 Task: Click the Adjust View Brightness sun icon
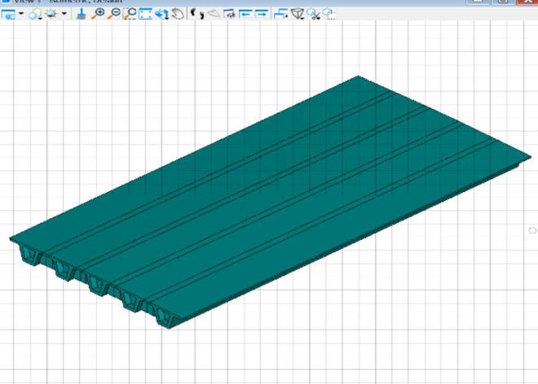pos(51,14)
